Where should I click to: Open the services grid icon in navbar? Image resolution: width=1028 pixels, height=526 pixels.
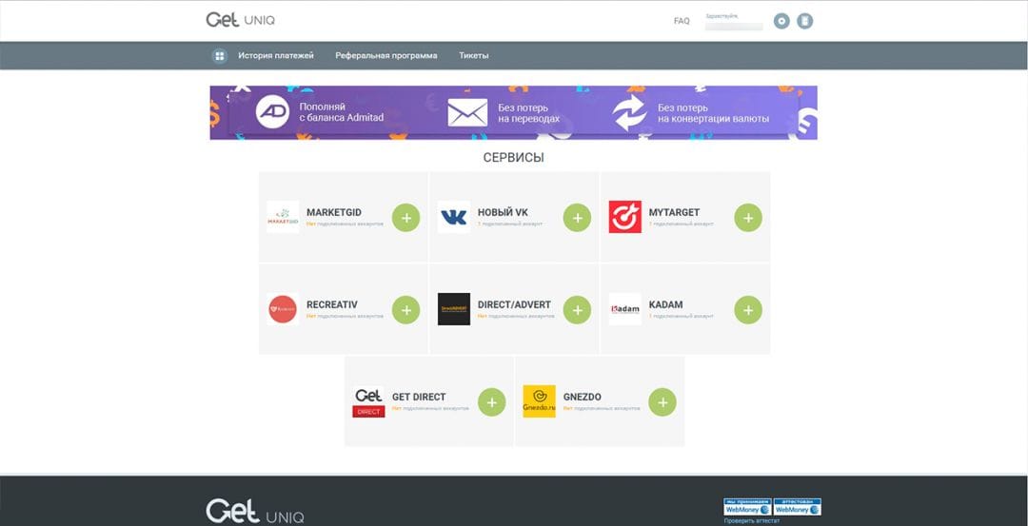point(220,56)
